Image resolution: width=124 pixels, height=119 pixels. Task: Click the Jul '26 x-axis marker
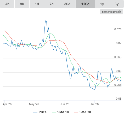(x=94, y=104)
